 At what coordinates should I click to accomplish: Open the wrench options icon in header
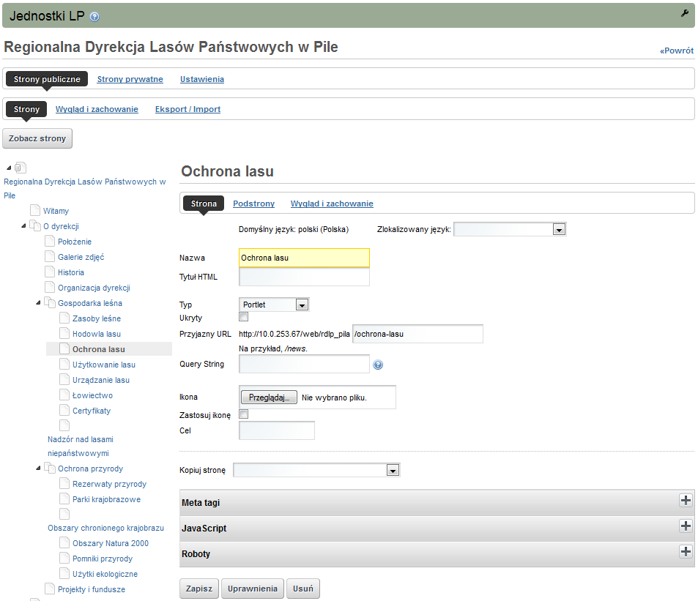685,14
